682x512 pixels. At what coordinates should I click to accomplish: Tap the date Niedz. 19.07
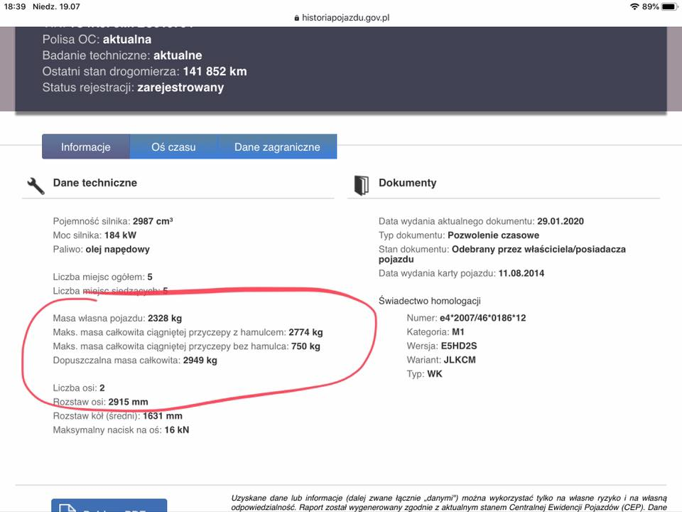click(x=56, y=6)
